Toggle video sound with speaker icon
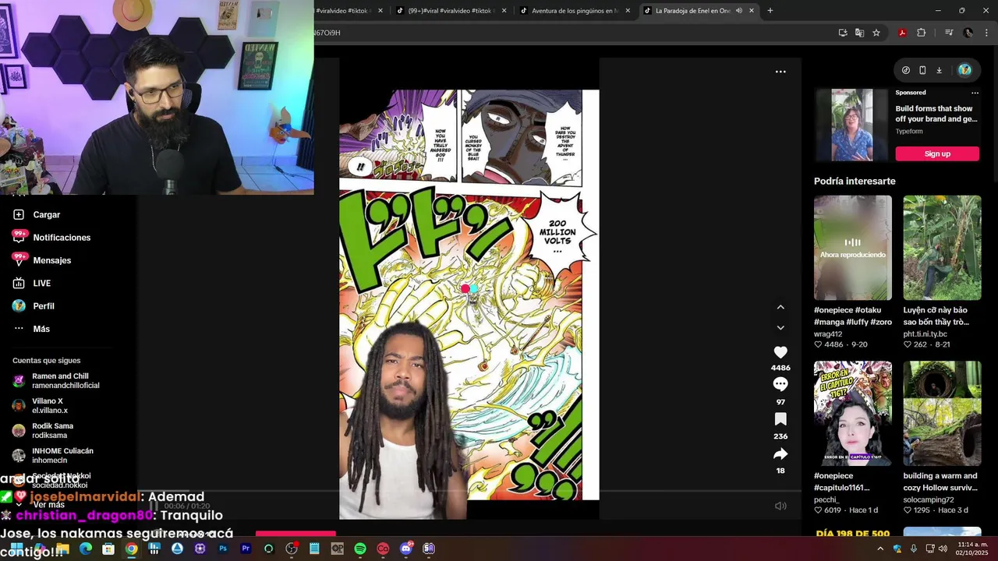Screen dimensions: 998x561 pos(780,506)
